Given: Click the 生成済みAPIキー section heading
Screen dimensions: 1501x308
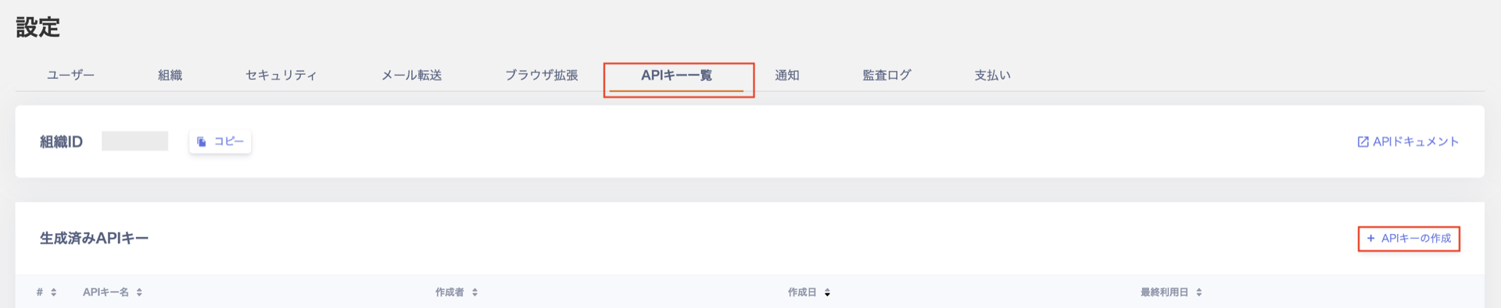Looking at the screenshot, I should pyautogui.click(x=94, y=238).
